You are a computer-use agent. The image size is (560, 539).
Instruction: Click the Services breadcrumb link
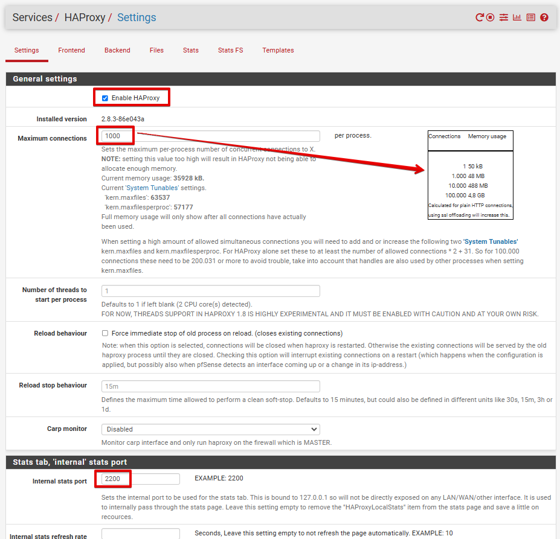[32, 18]
